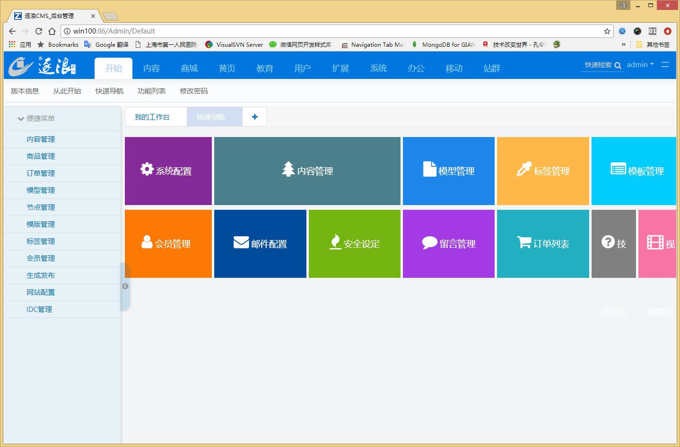Open 节点管理 in sidebar
The height and width of the screenshot is (447, 680).
[x=62, y=207]
